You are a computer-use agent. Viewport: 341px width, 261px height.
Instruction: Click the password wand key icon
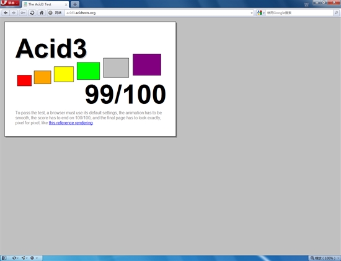click(23, 13)
